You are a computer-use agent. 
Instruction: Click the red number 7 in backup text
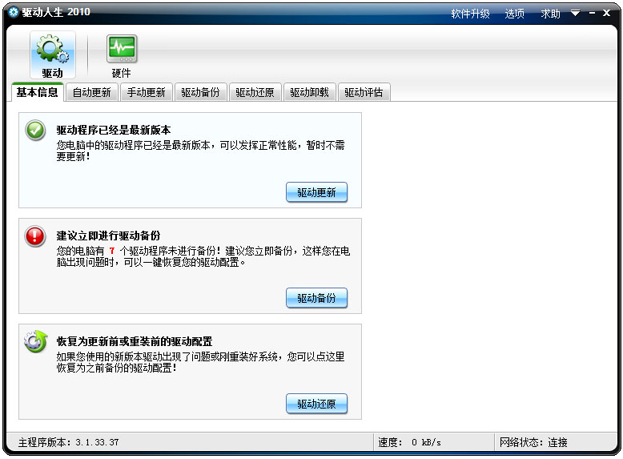[112, 251]
